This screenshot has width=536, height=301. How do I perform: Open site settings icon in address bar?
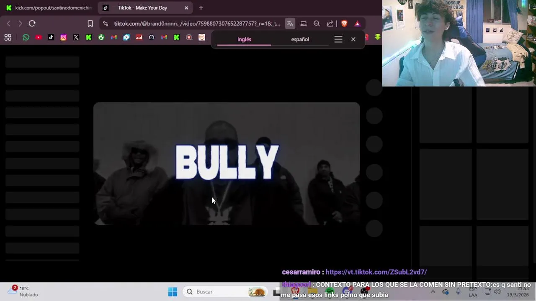pyautogui.click(x=105, y=23)
